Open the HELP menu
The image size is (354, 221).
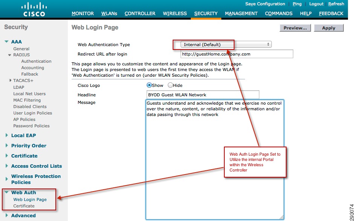tap(306, 14)
